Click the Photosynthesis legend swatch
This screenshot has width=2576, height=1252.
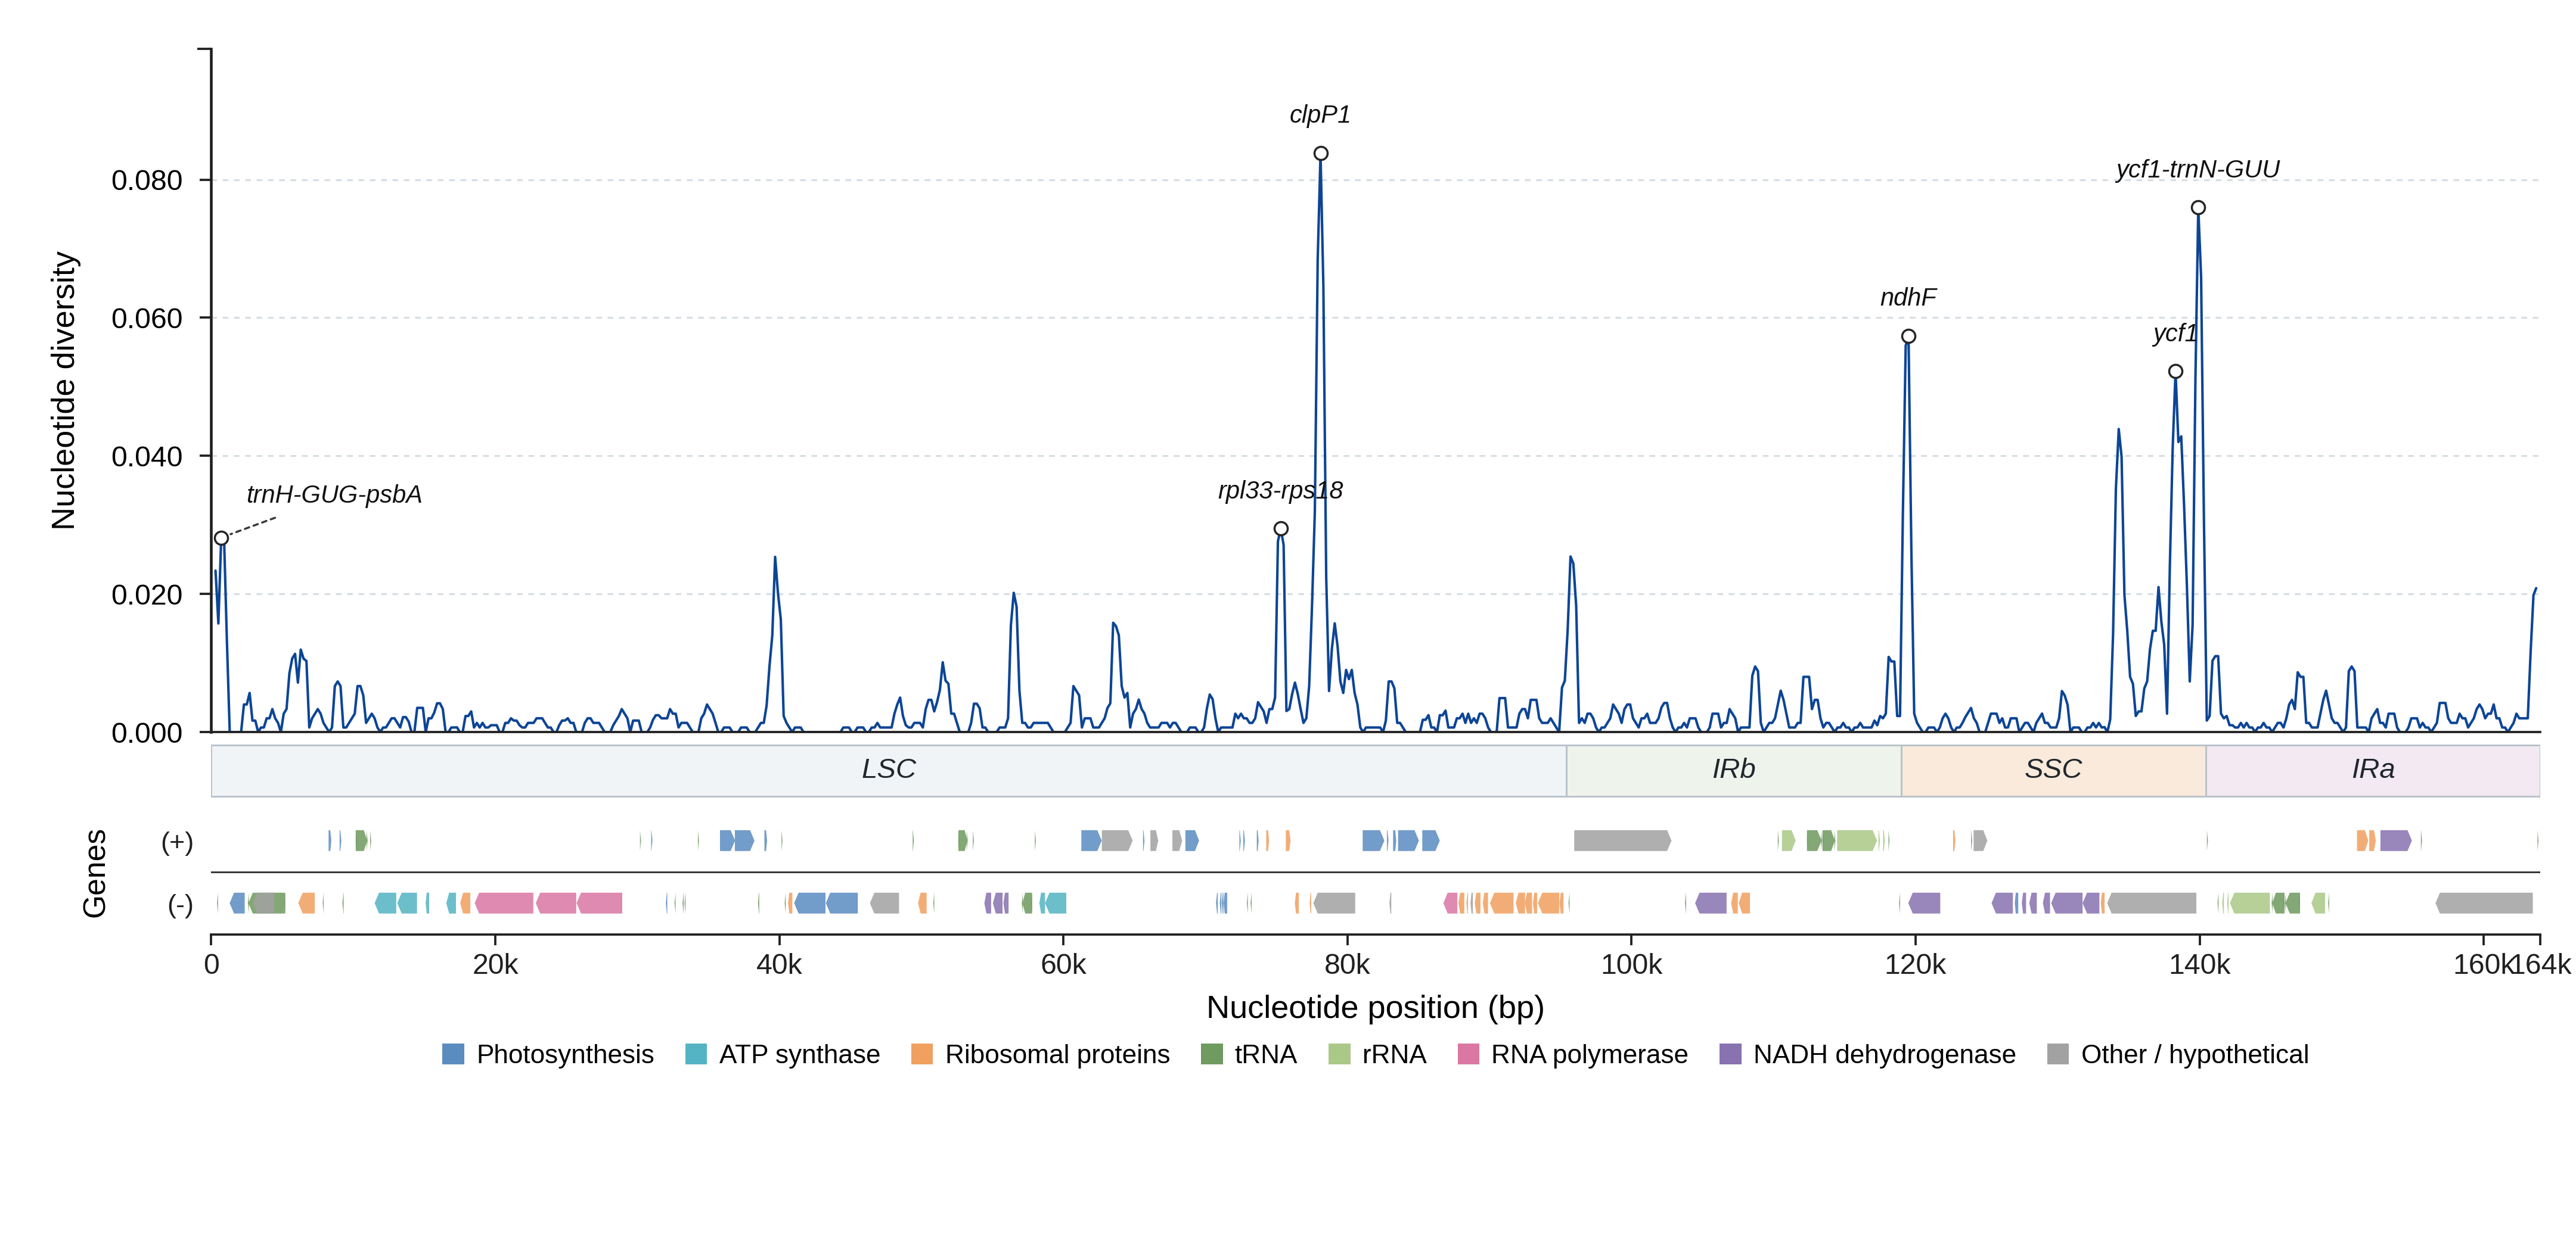point(453,1054)
